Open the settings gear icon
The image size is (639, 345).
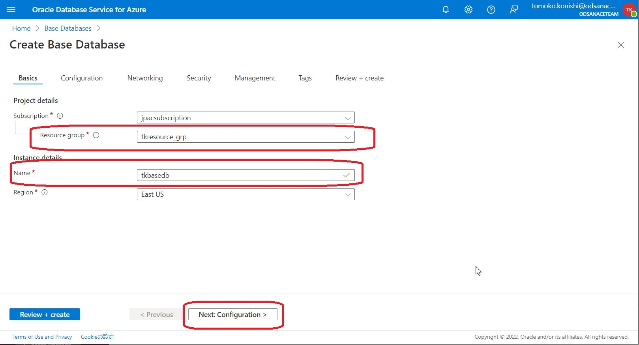tap(468, 9)
